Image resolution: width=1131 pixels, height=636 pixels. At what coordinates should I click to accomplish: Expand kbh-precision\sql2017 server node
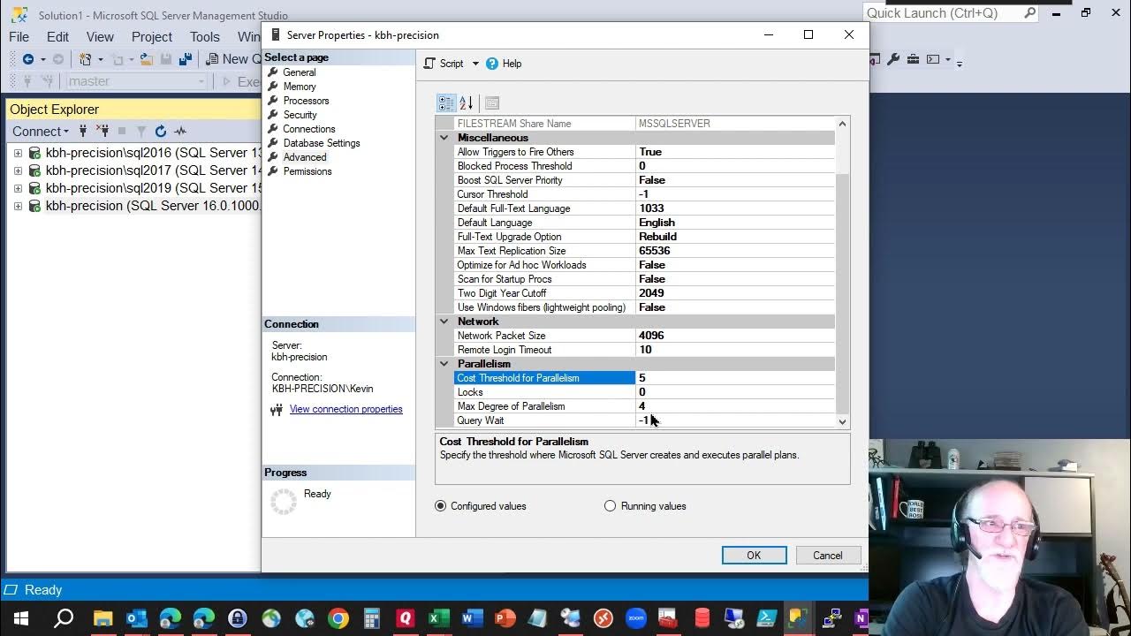pos(18,170)
